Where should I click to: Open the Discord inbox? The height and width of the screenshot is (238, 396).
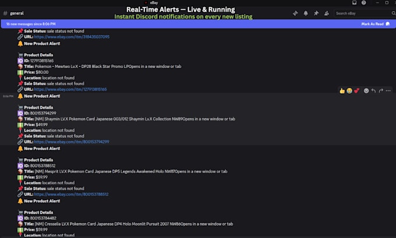point(354,3)
